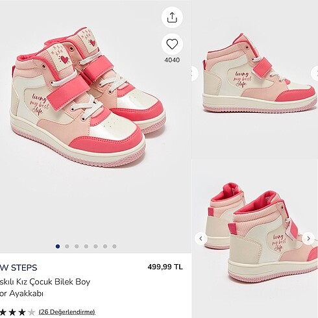Screen dimensions: 318x318
Task: Click left arrow on bottom-right shoe image
Action: click(x=201, y=238)
